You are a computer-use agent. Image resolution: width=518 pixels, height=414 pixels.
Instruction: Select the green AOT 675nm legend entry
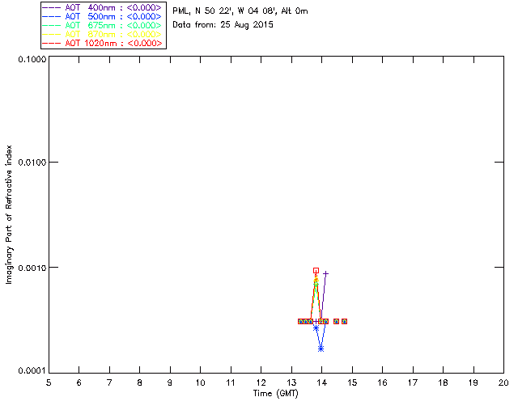point(103,25)
